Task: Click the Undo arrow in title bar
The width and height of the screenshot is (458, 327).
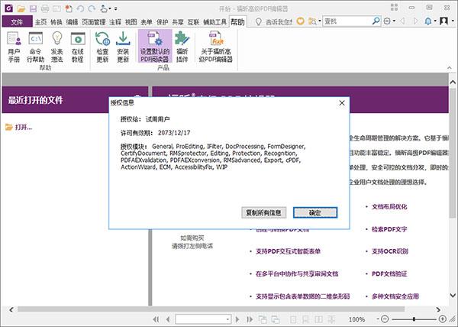Action: coord(80,8)
